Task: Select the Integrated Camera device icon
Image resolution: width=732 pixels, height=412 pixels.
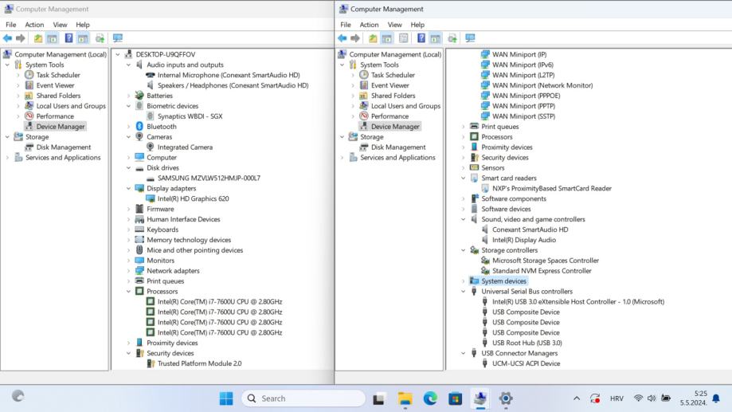Action: tap(151, 147)
